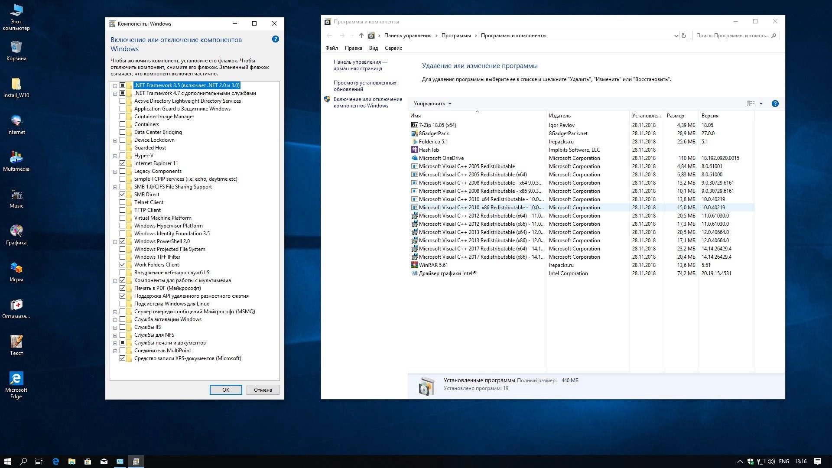Select the 7-Zip 18.05 (x64) row
Screen dimensions: 832x468
[582, 125]
